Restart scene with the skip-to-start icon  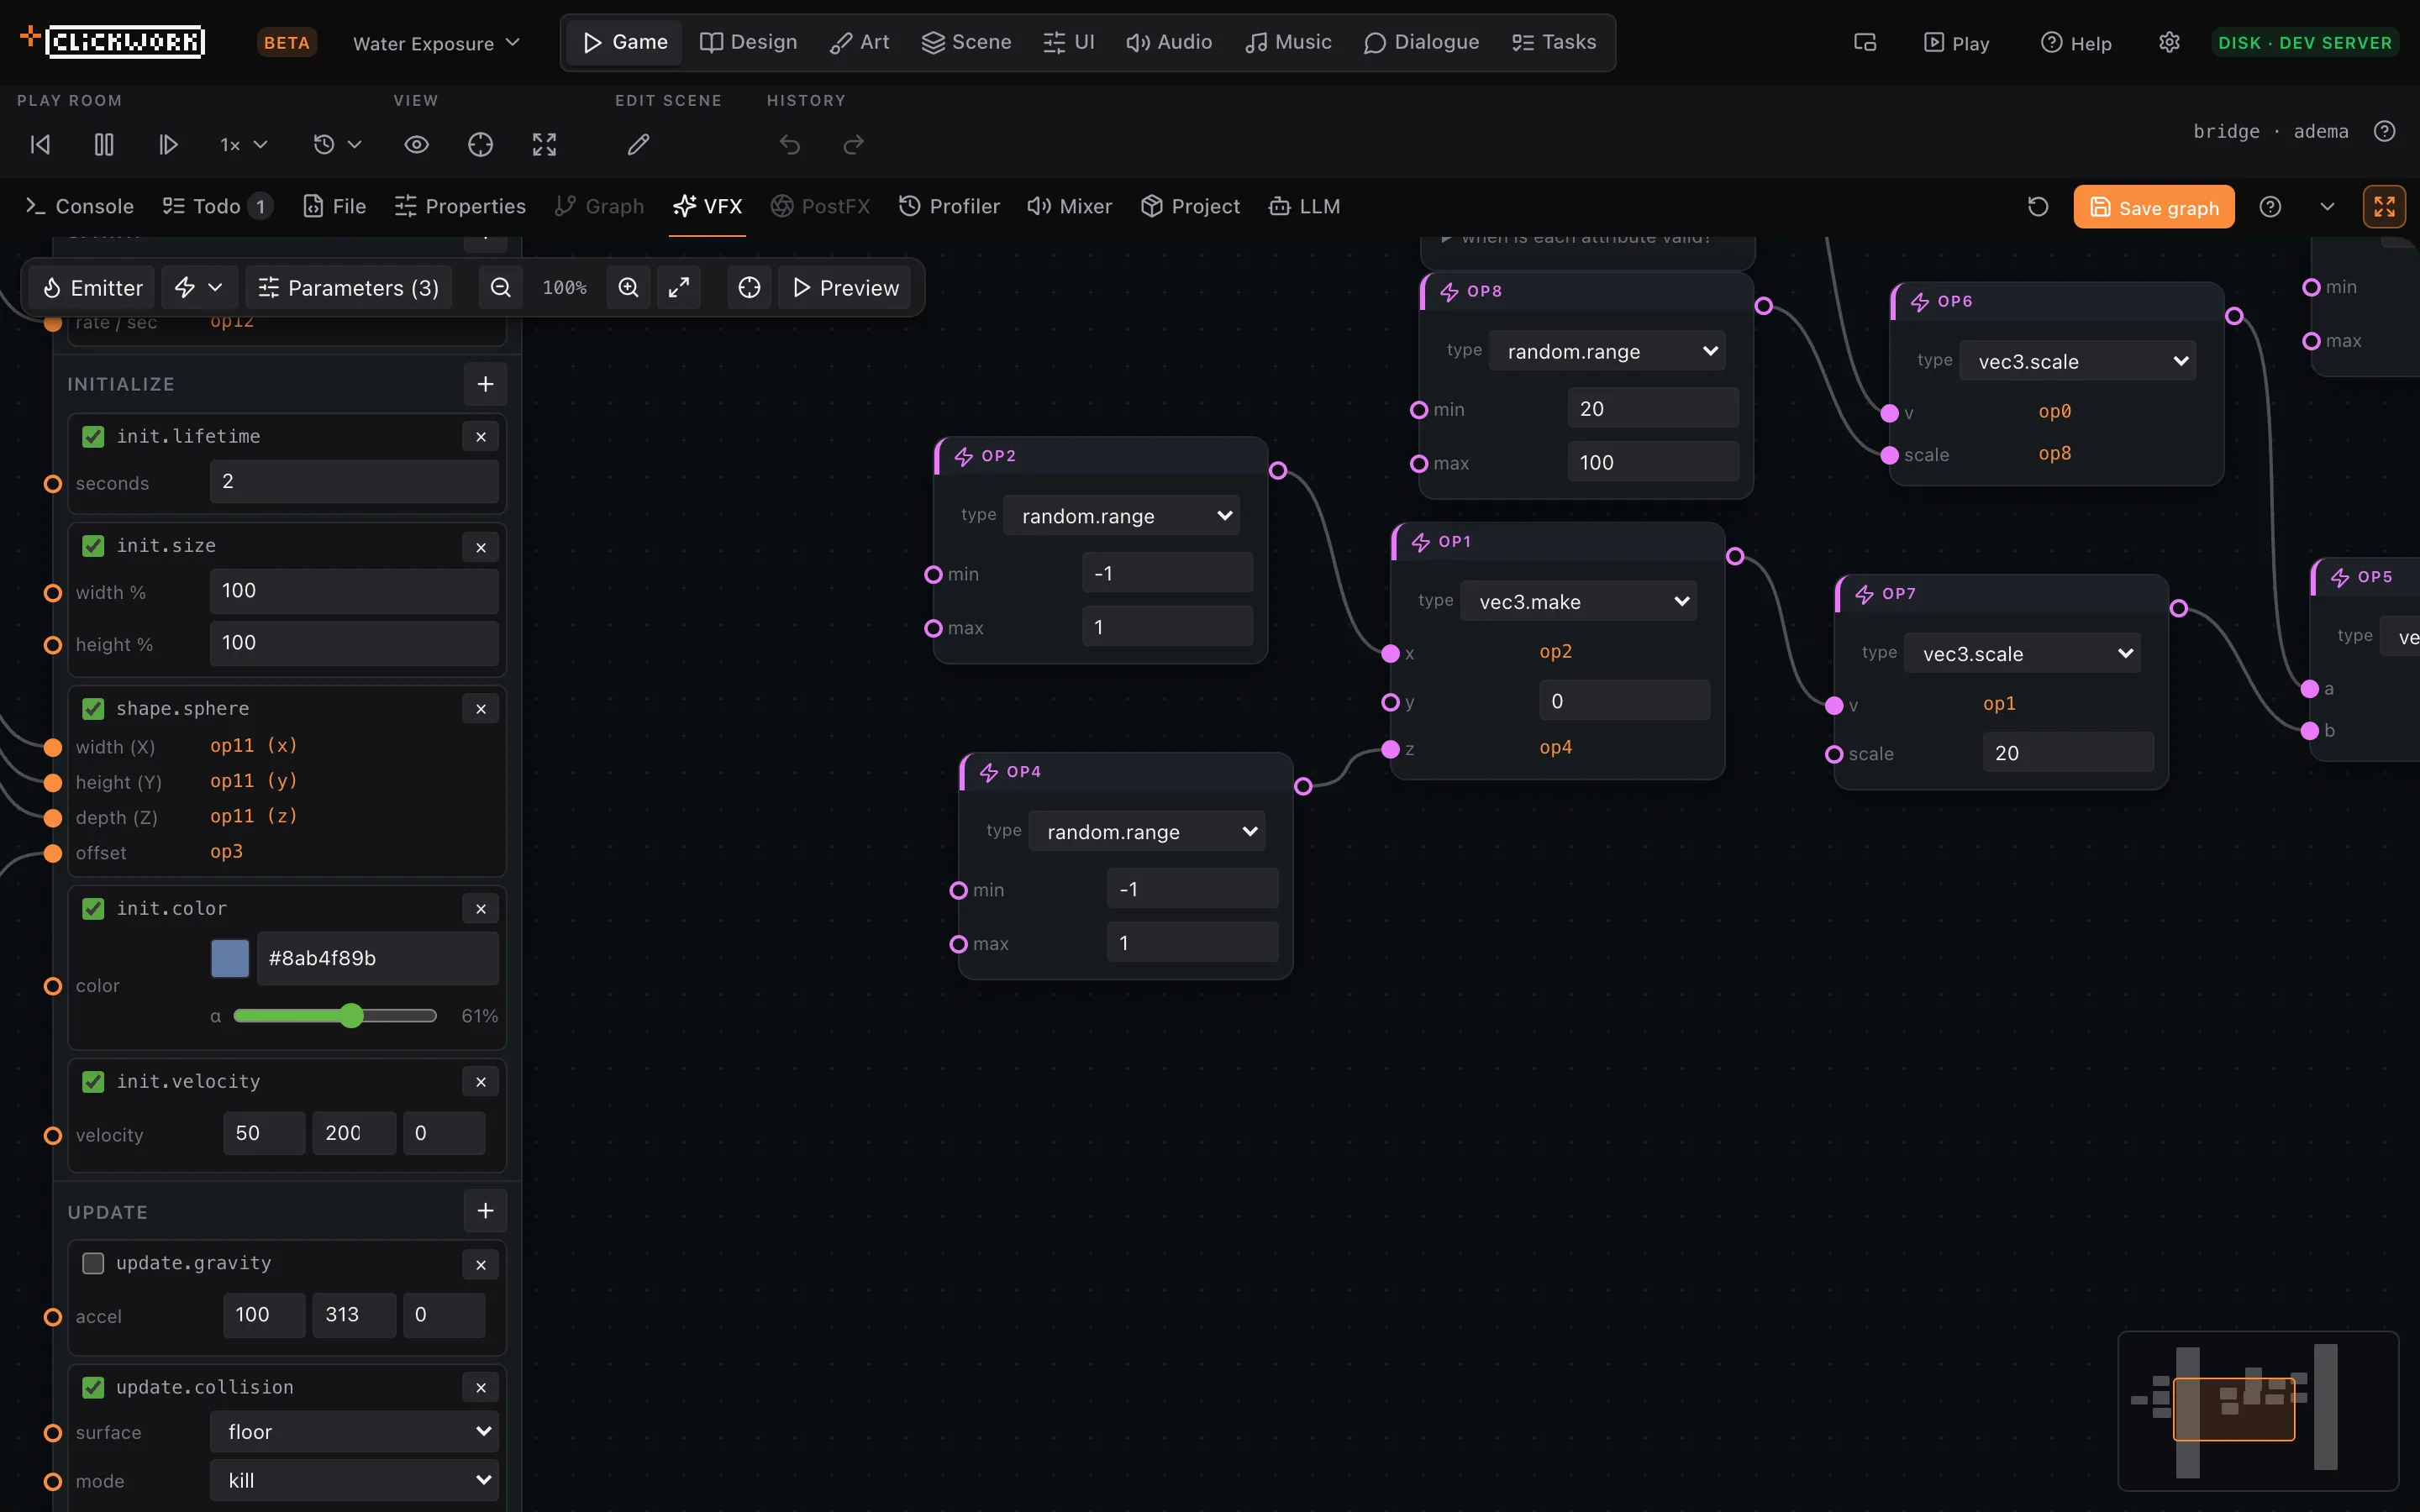(x=40, y=145)
